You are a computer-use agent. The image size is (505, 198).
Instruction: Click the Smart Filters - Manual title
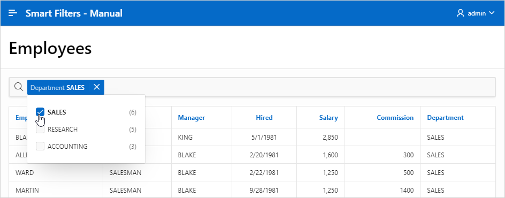click(x=74, y=13)
